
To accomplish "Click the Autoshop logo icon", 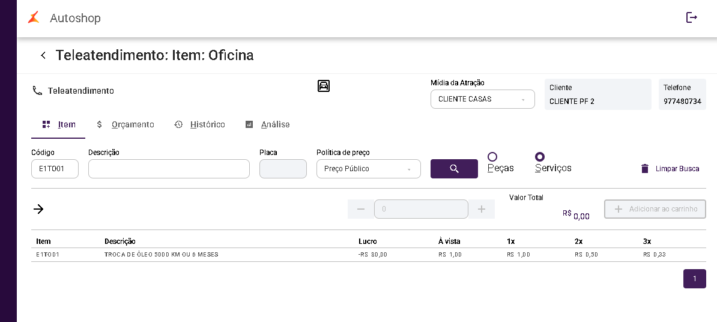I will tap(34, 18).
